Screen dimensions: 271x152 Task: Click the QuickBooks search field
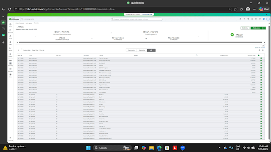[x=137, y=19]
